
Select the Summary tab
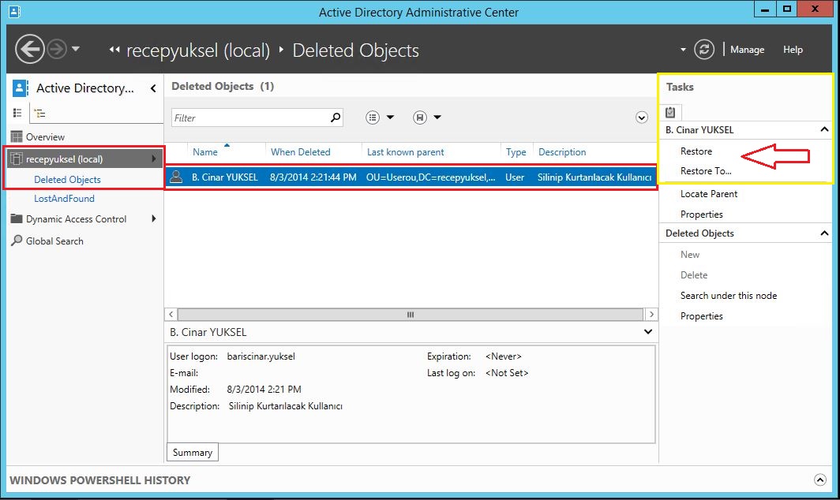193,453
